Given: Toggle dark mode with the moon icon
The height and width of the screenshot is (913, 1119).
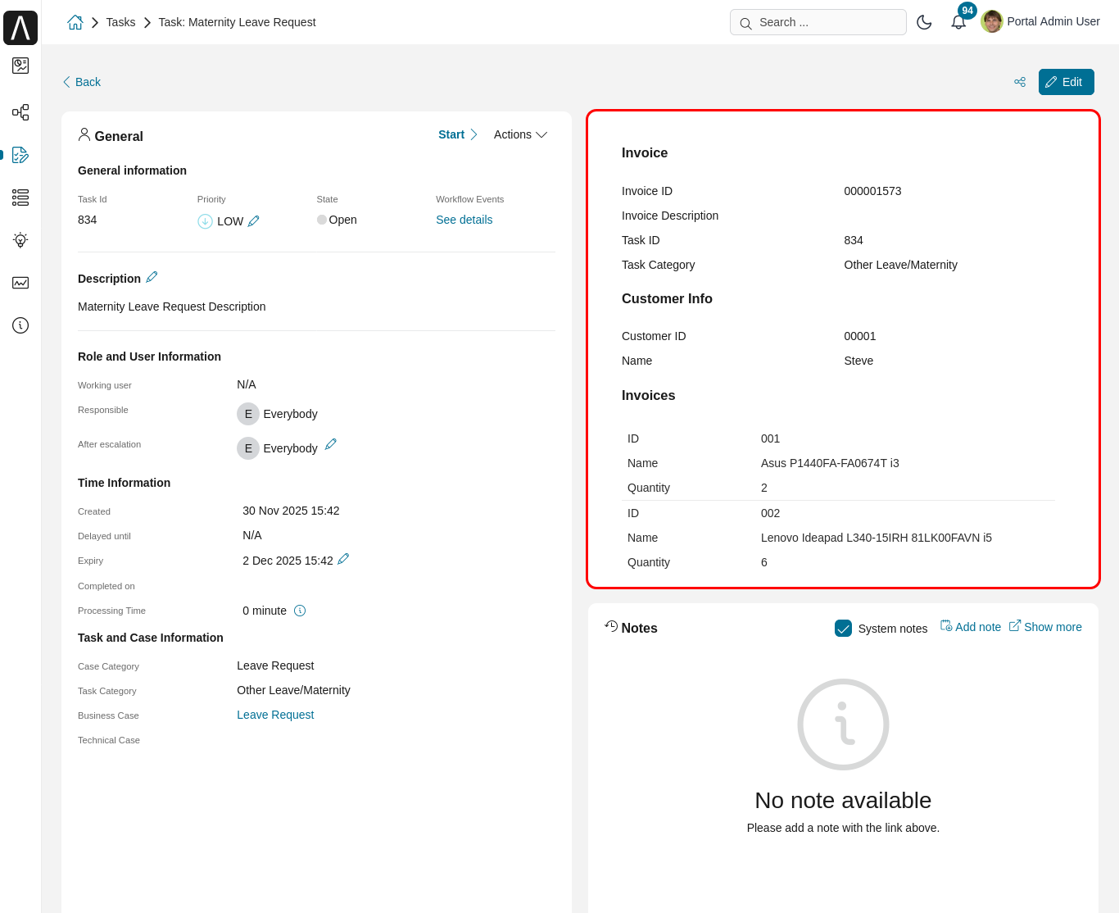Looking at the screenshot, I should (924, 22).
